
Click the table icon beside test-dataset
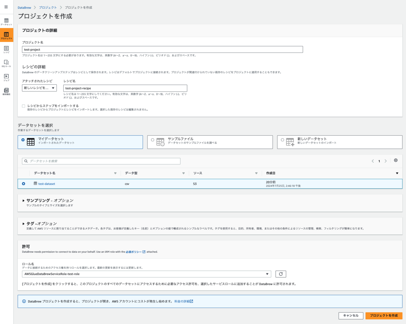[36, 183]
